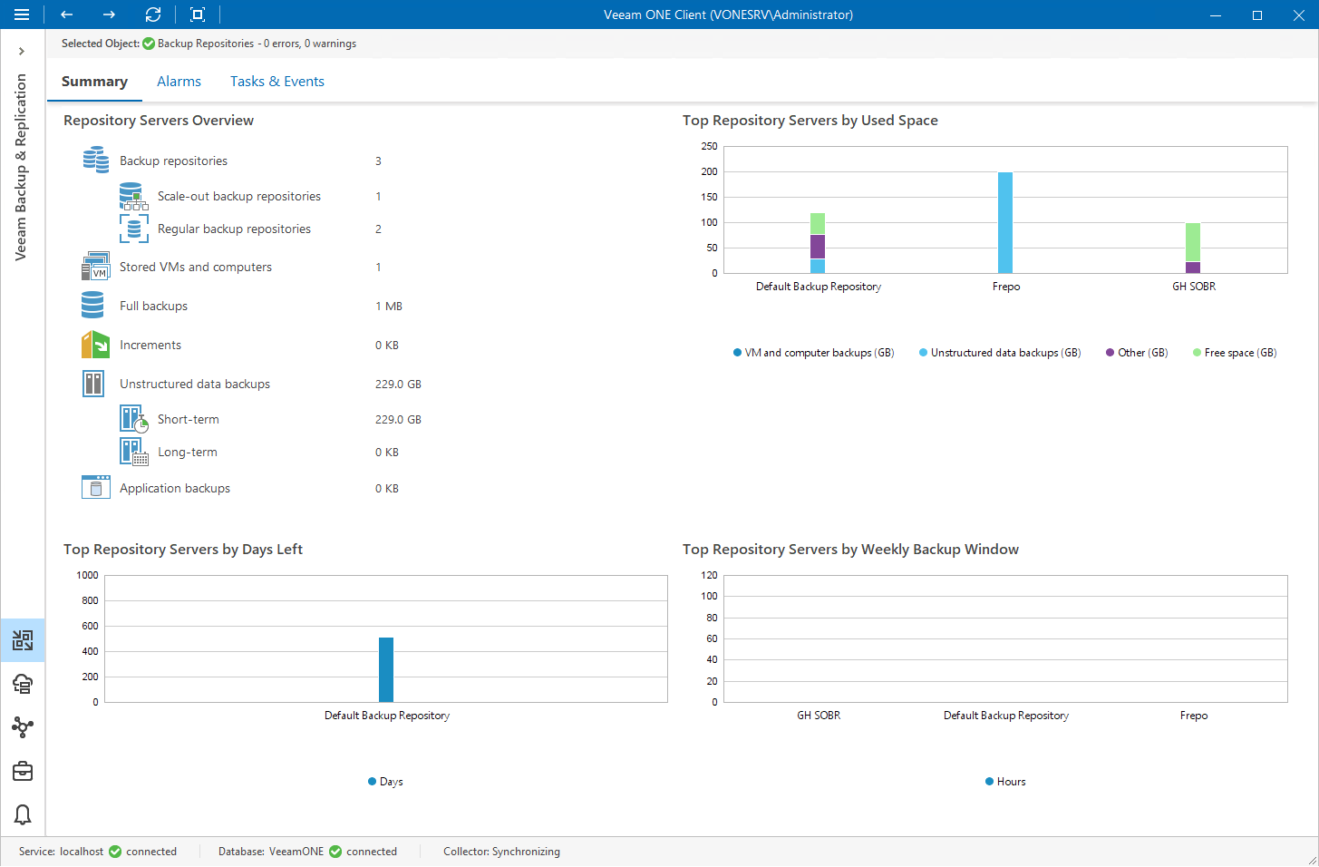Open the hamburger main menu

[x=22, y=15]
